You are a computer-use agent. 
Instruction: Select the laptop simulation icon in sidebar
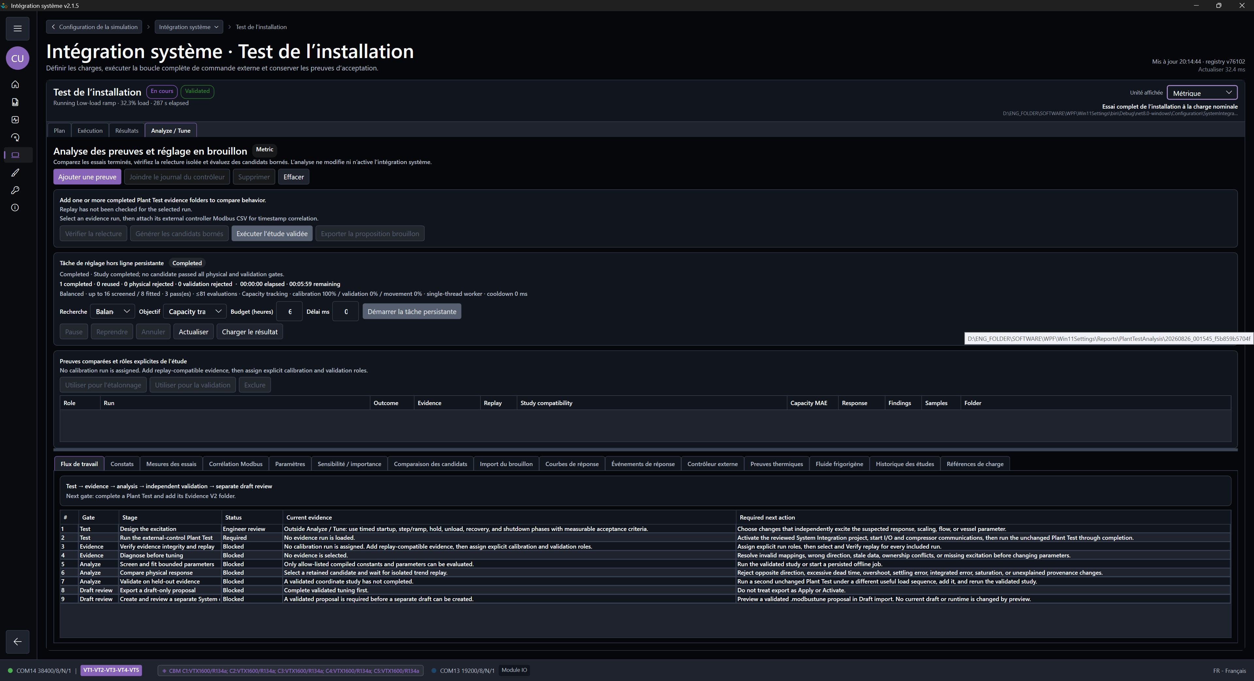15,155
